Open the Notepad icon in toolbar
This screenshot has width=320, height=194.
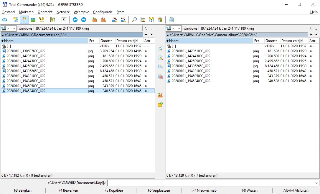coord(171,20)
